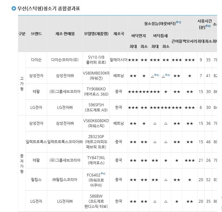Select model S96SFSH (코드제로 A9)

96,107
